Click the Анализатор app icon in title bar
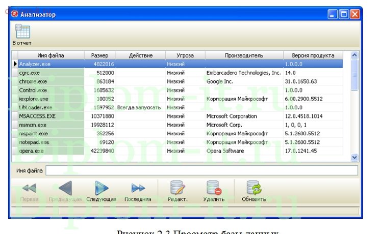 pyautogui.click(x=15, y=14)
